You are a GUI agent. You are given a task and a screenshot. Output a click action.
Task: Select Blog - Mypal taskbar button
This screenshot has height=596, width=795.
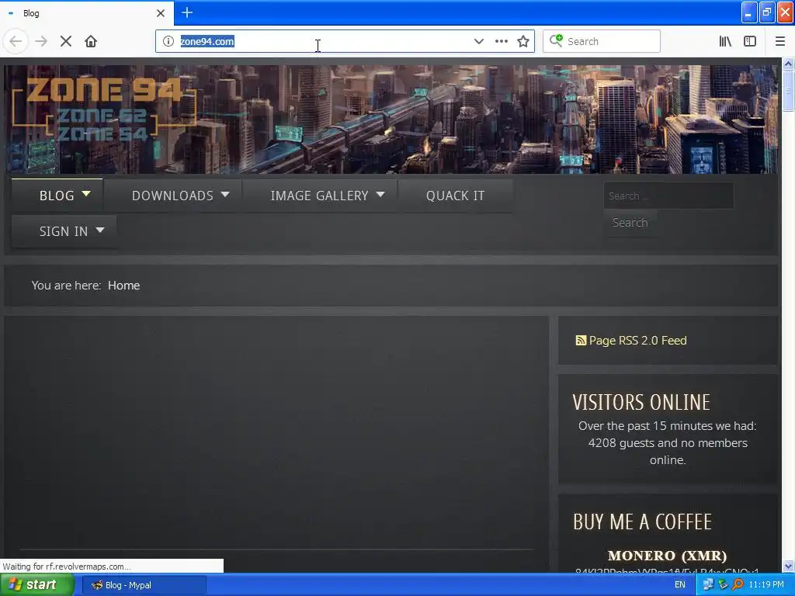[144, 585]
